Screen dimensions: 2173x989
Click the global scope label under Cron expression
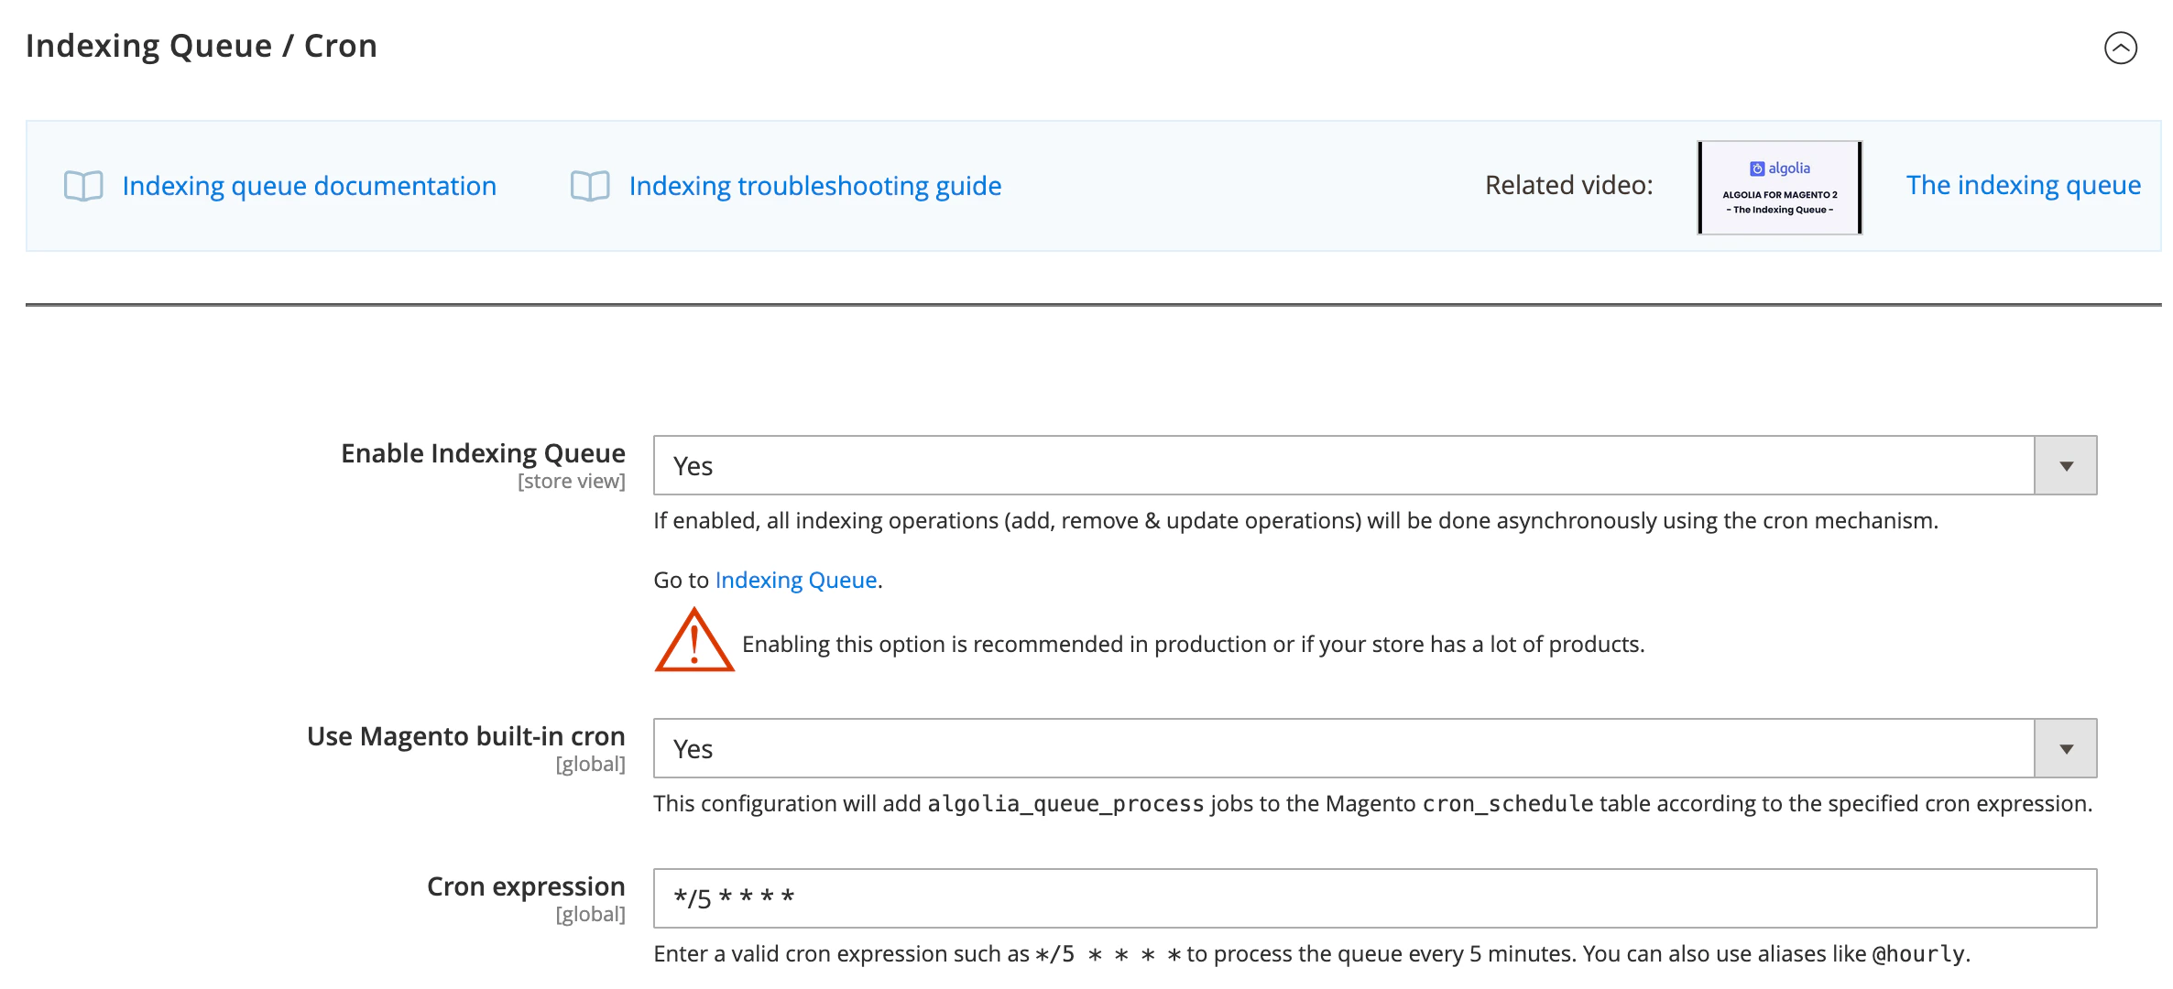pyautogui.click(x=592, y=914)
